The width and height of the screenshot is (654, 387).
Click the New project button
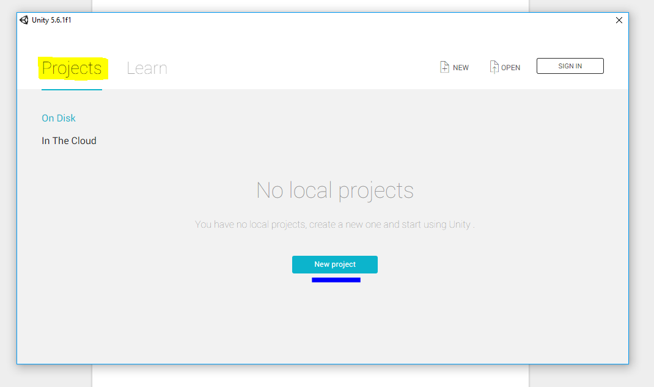(x=335, y=264)
